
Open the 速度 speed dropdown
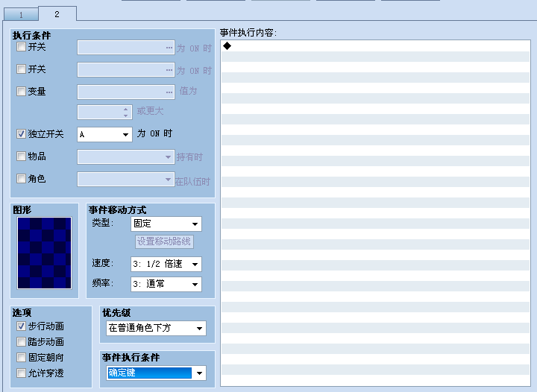coord(166,264)
